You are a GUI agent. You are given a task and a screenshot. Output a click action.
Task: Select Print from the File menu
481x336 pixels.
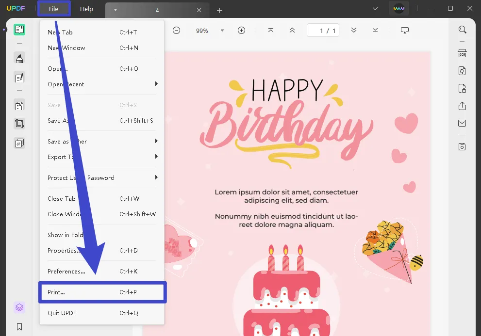(102, 292)
